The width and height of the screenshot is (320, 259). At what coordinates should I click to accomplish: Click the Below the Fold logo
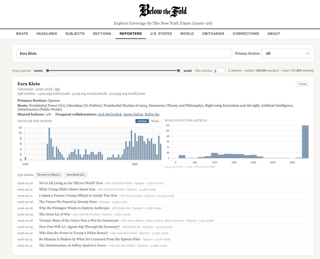163,11
